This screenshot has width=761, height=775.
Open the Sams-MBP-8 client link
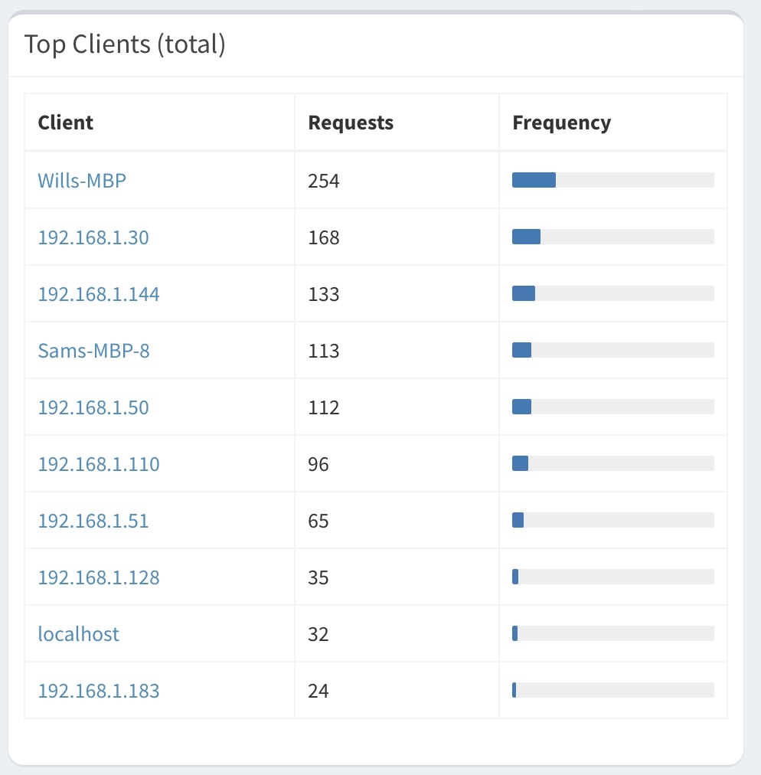[x=94, y=351]
